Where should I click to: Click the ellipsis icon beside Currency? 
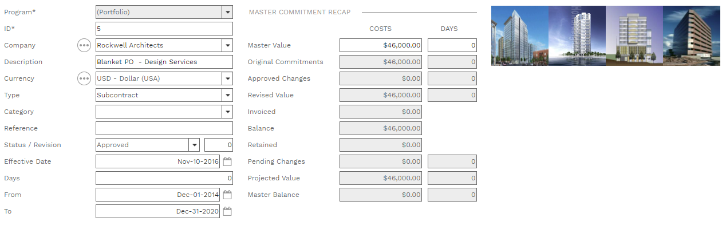[84, 78]
